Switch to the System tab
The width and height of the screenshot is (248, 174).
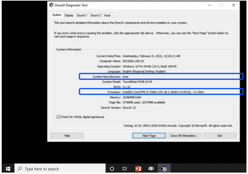pyautogui.click(x=56, y=15)
